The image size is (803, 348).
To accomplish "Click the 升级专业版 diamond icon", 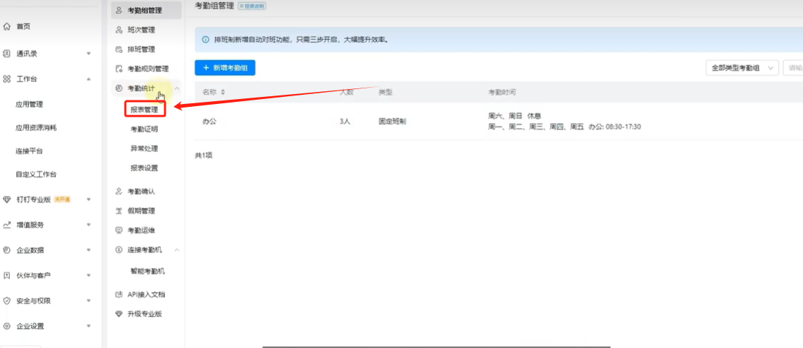I will (x=119, y=313).
